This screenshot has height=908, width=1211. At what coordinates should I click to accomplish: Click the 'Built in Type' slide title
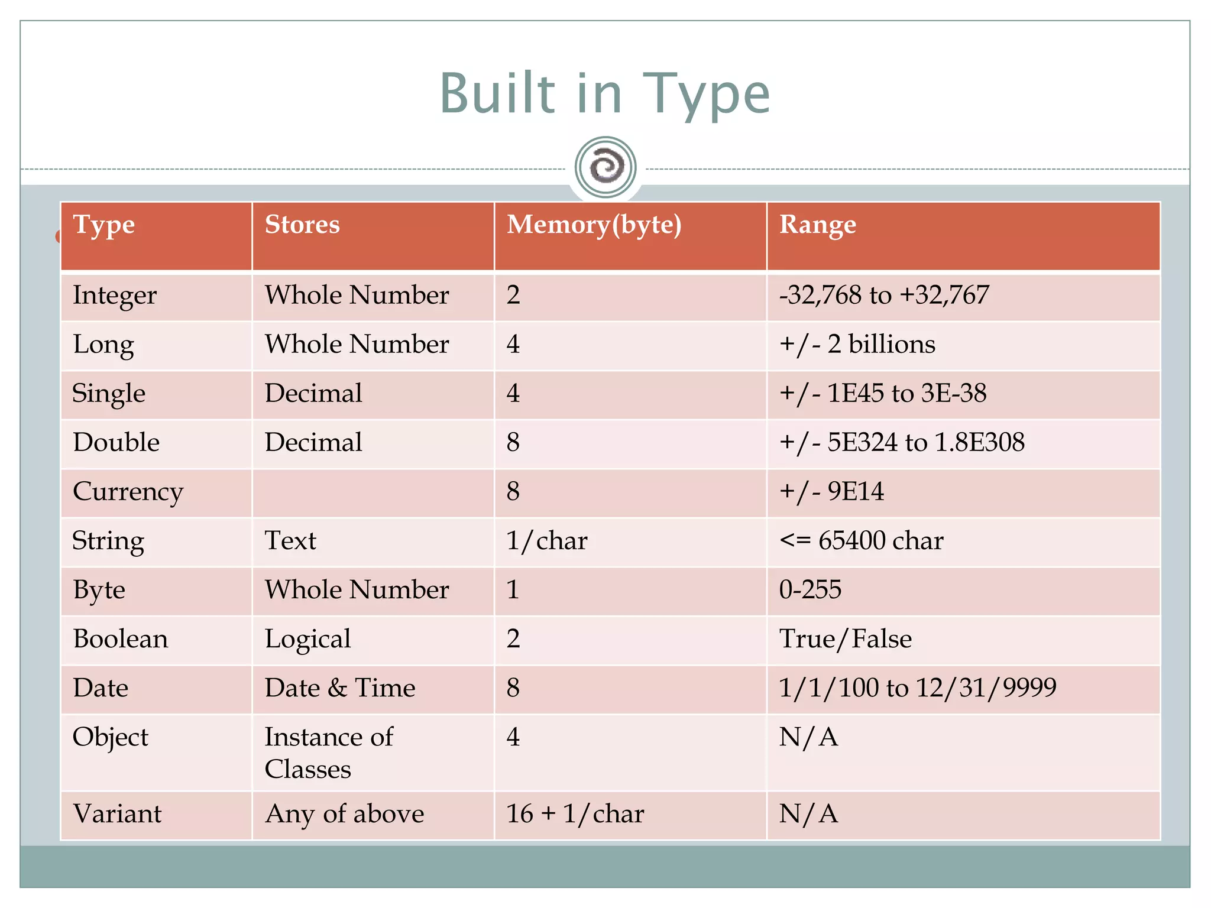[x=605, y=94]
